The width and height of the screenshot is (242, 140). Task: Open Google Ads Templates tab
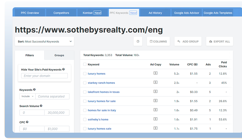tap(218, 13)
